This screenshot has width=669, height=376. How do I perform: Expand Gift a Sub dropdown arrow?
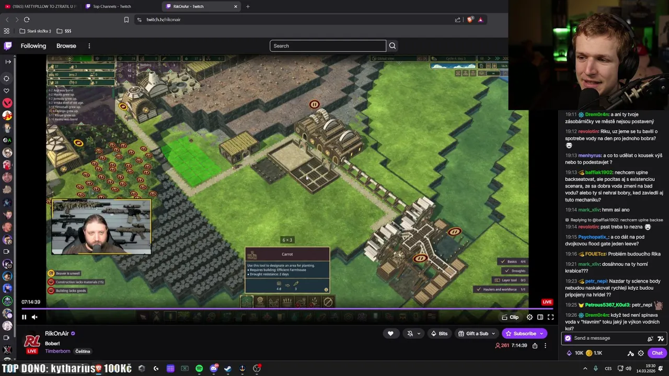click(x=493, y=334)
